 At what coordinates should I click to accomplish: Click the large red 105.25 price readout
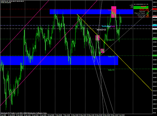tap(144, 10)
